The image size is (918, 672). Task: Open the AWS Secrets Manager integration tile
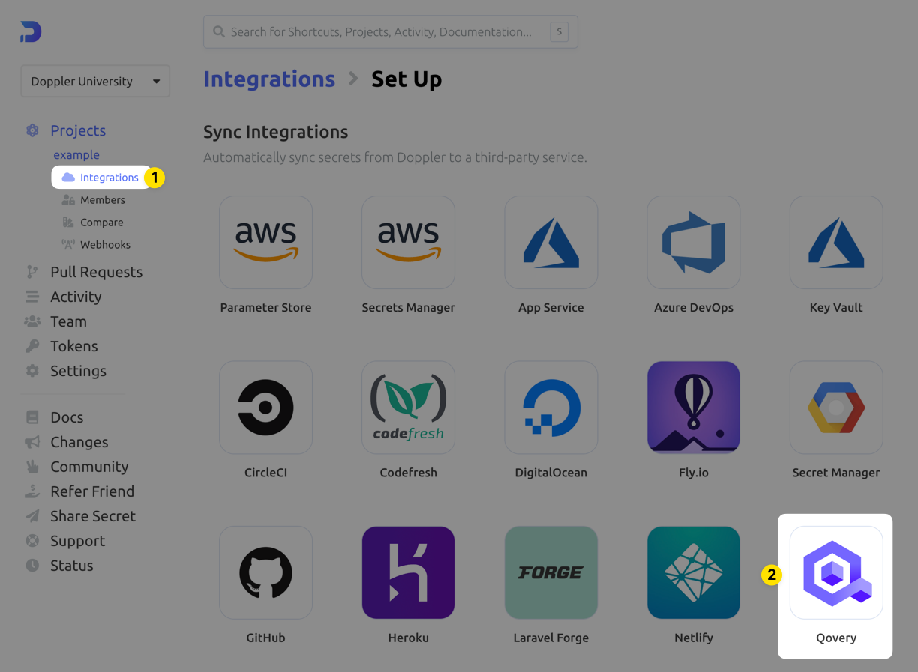[x=408, y=243]
